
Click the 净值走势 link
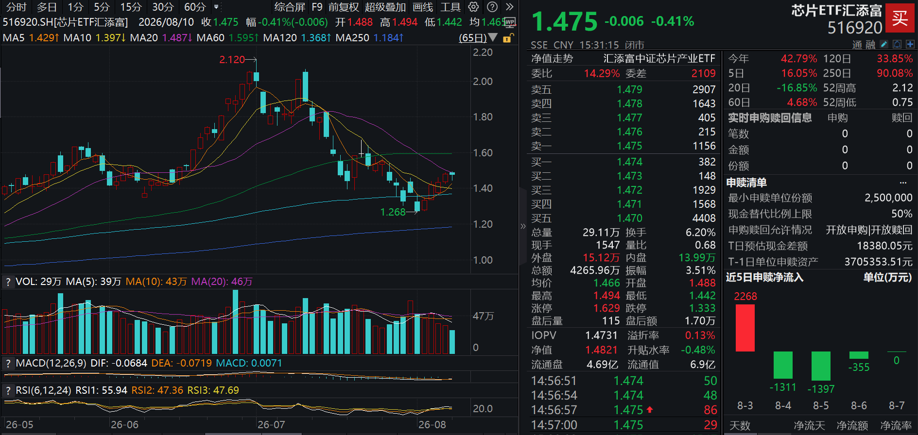(x=552, y=59)
